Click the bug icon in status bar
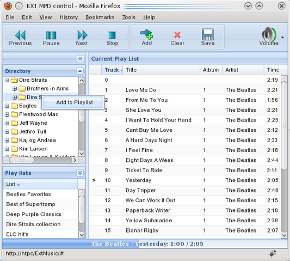Image resolution: width=290 pixels, height=261 pixels. click(273, 253)
